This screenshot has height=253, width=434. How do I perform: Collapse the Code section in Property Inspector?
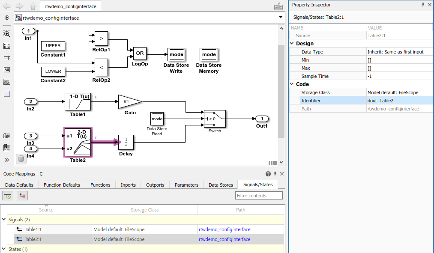pos(291,84)
